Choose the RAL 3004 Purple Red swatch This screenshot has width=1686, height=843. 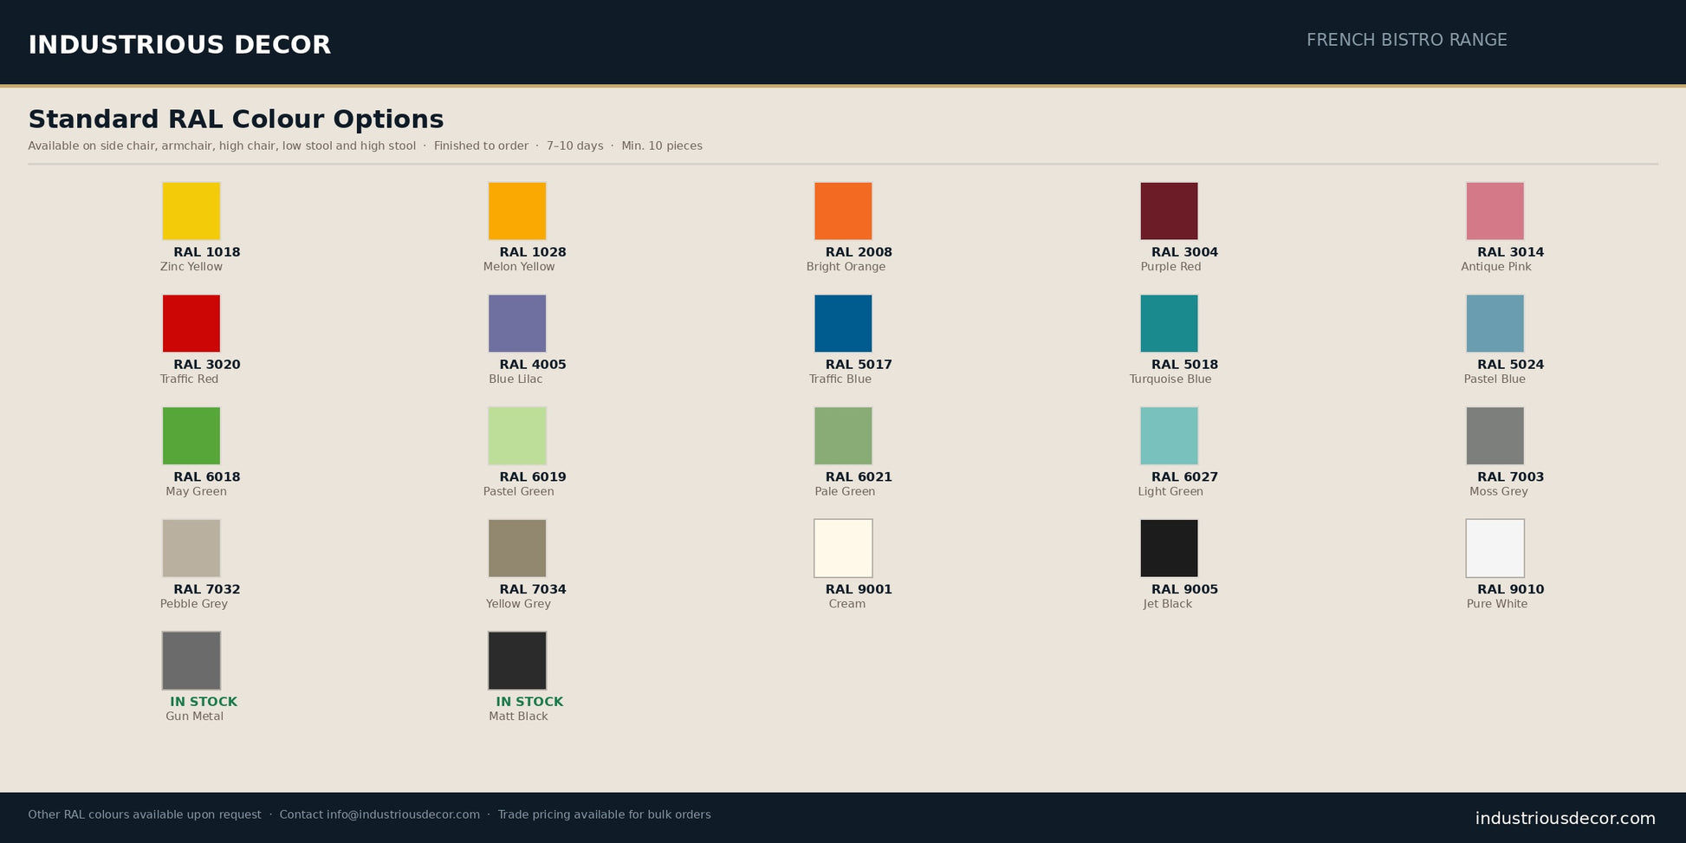tap(1169, 211)
